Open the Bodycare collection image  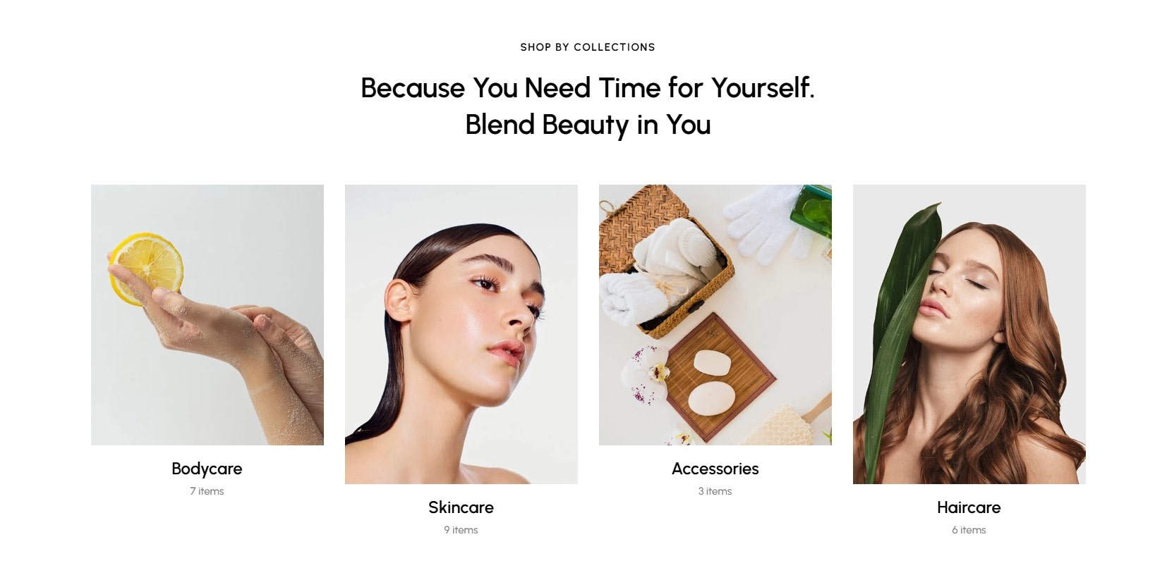pyautogui.click(x=207, y=315)
